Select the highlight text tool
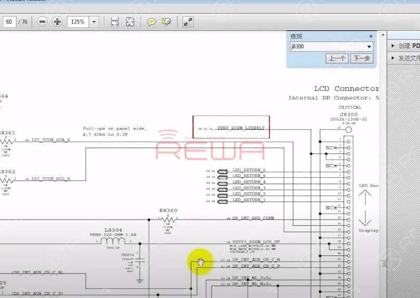 pos(167,22)
